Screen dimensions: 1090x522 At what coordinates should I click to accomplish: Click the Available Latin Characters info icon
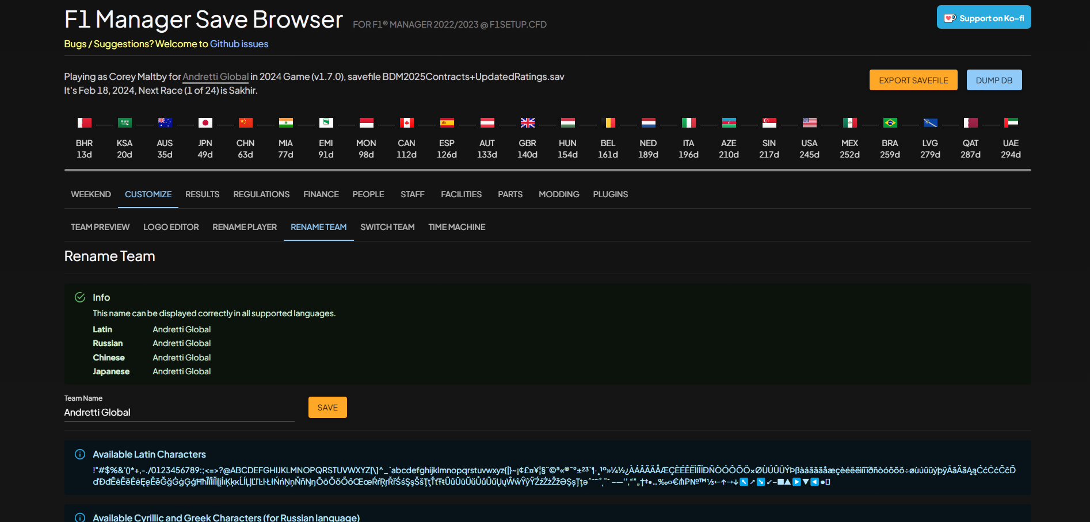(x=80, y=454)
